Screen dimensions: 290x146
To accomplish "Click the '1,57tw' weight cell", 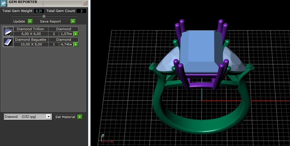I will [66, 34].
